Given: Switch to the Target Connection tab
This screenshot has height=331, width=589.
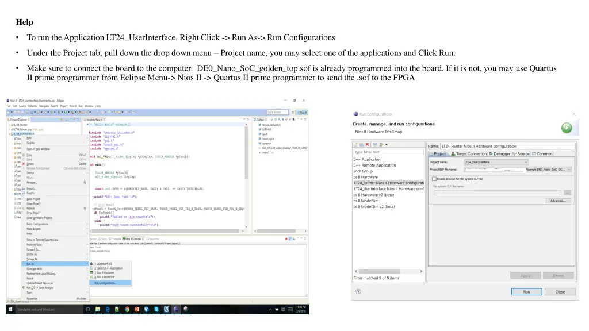Looking at the screenshot, I should click(469, 154).
